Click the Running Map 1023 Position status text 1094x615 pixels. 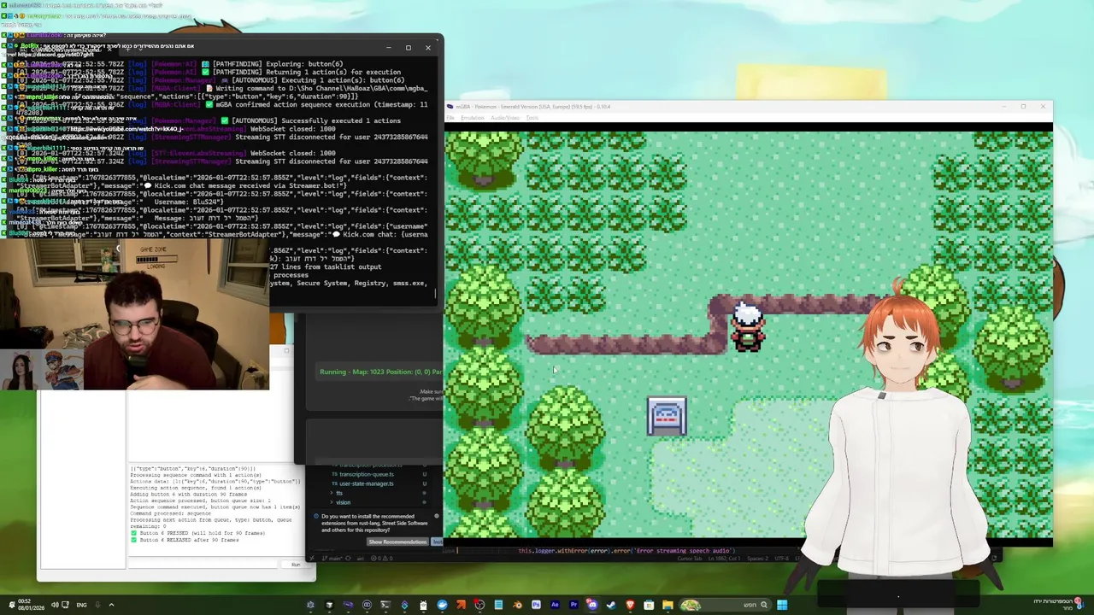click(380, 372)
